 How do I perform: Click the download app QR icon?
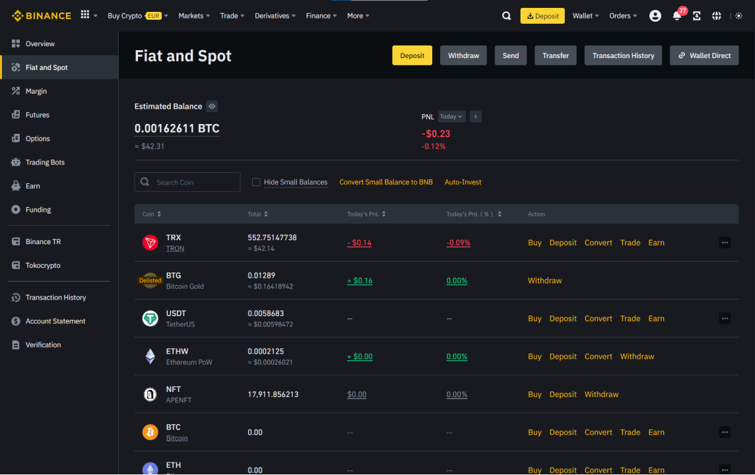(x=697, y=16)
